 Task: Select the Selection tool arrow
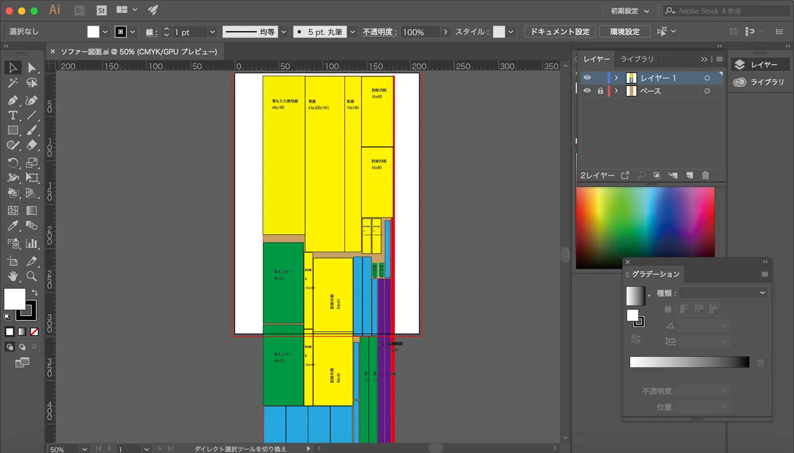tap(12, 68)
